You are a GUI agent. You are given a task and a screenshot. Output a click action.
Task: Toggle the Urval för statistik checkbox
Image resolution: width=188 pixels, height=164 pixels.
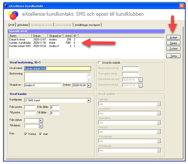point(99,63)
